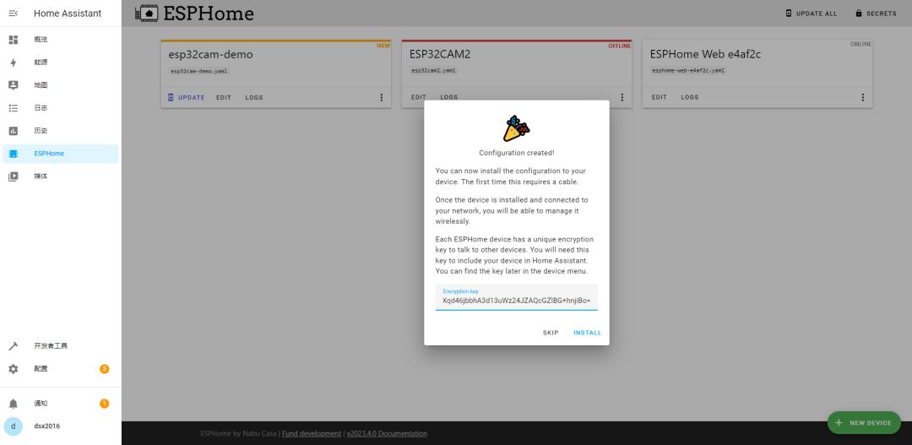Open the 地图 map icon
This screenshot has width=912, height=445.
click(13, 85)
